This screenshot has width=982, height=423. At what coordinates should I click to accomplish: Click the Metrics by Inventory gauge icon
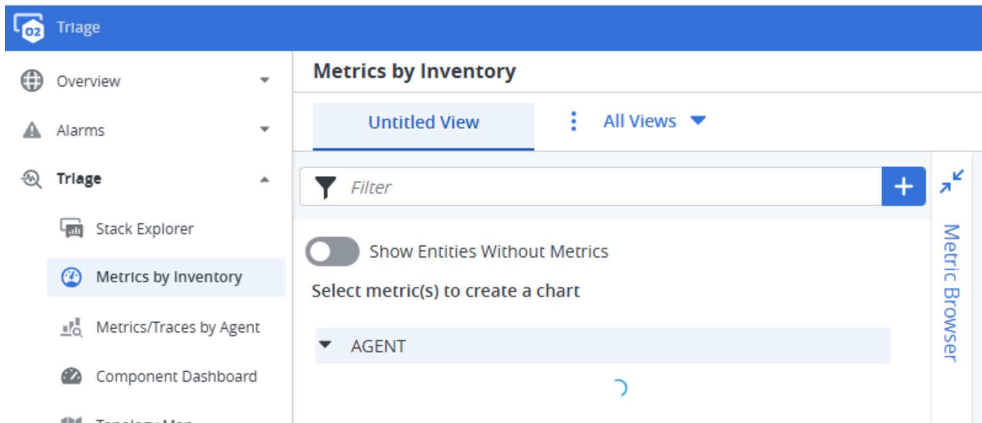click(x=71, y=277)
